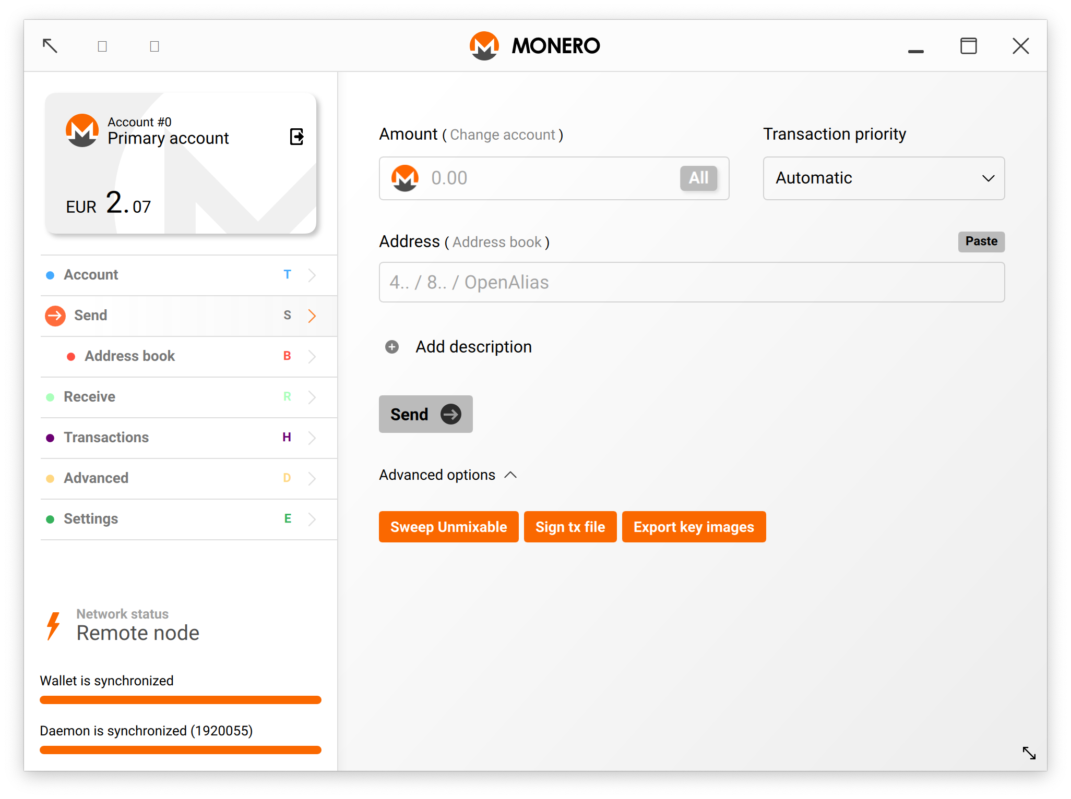Click the arrow icon at top-left corner

pos(50,46)
